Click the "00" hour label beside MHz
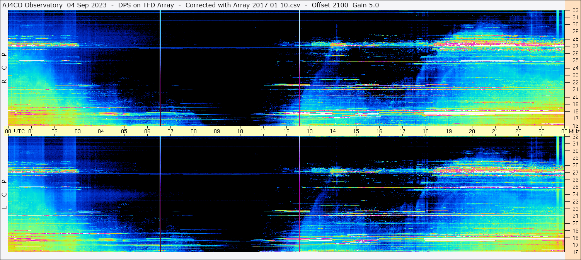Viewport: 581px width, 260px height. [x=564, y=131]
